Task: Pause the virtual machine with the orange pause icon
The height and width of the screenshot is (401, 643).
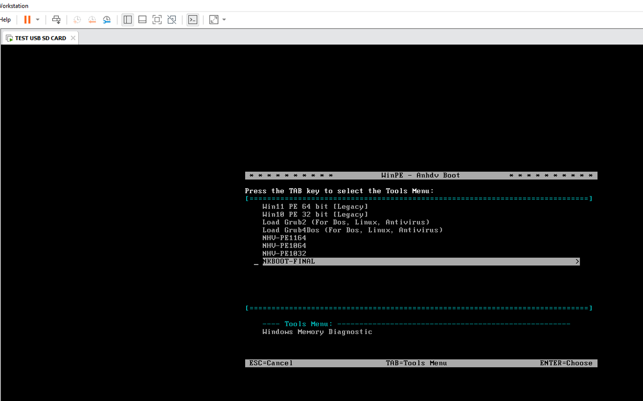Action: tap(27, 20)
